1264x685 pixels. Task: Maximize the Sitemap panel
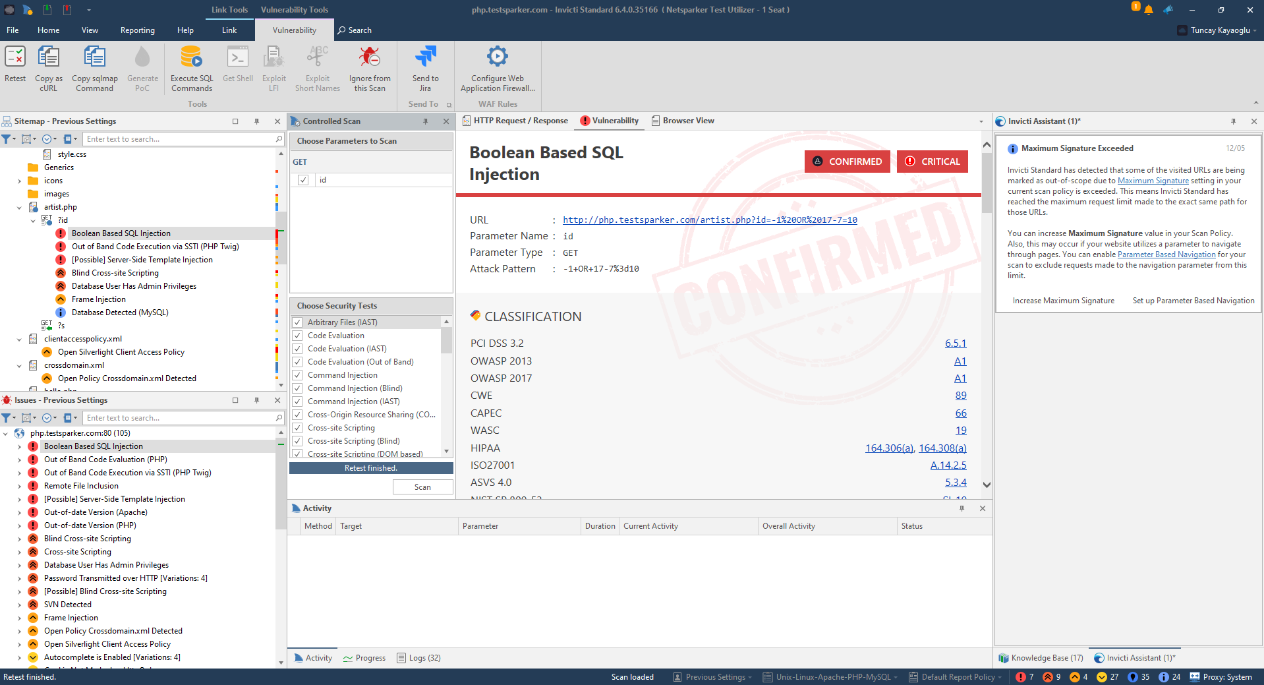coord(235,121)
